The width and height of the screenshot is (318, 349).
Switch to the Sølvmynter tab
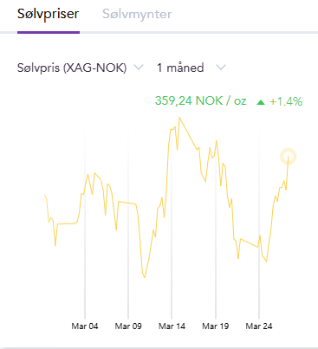click(137, 14)
